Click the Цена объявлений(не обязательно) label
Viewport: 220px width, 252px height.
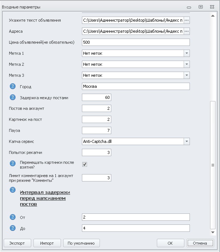click(x=42, y=43)
